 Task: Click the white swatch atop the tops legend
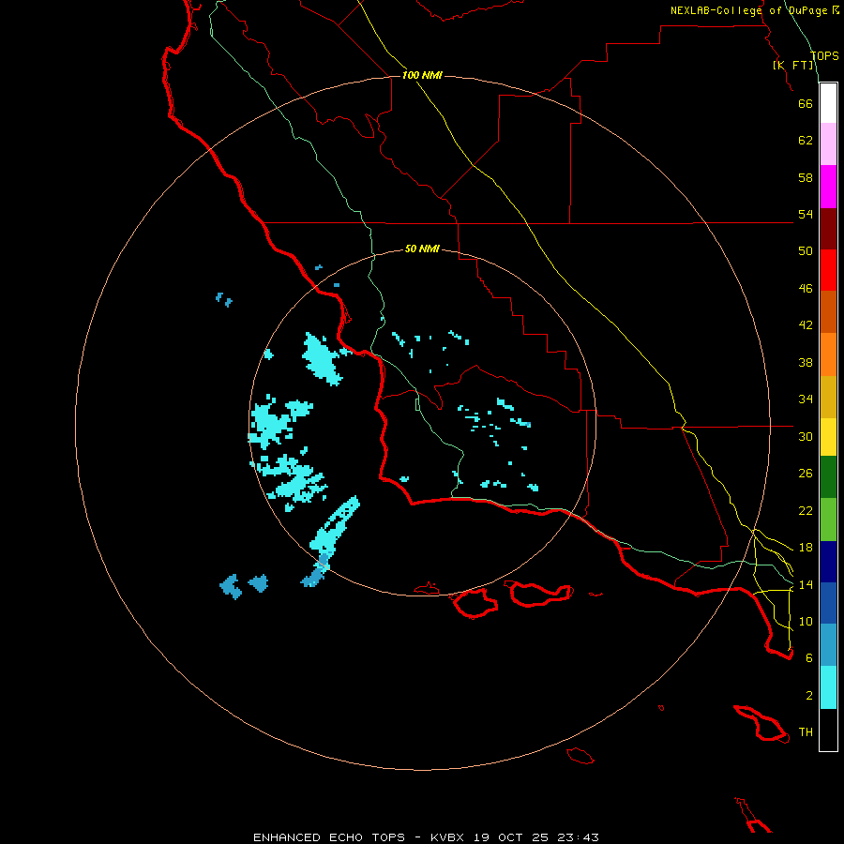[x=828, y=103]
